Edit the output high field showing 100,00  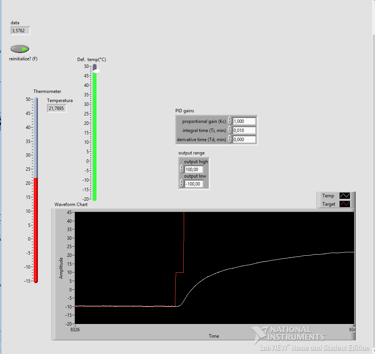(194, 169)
